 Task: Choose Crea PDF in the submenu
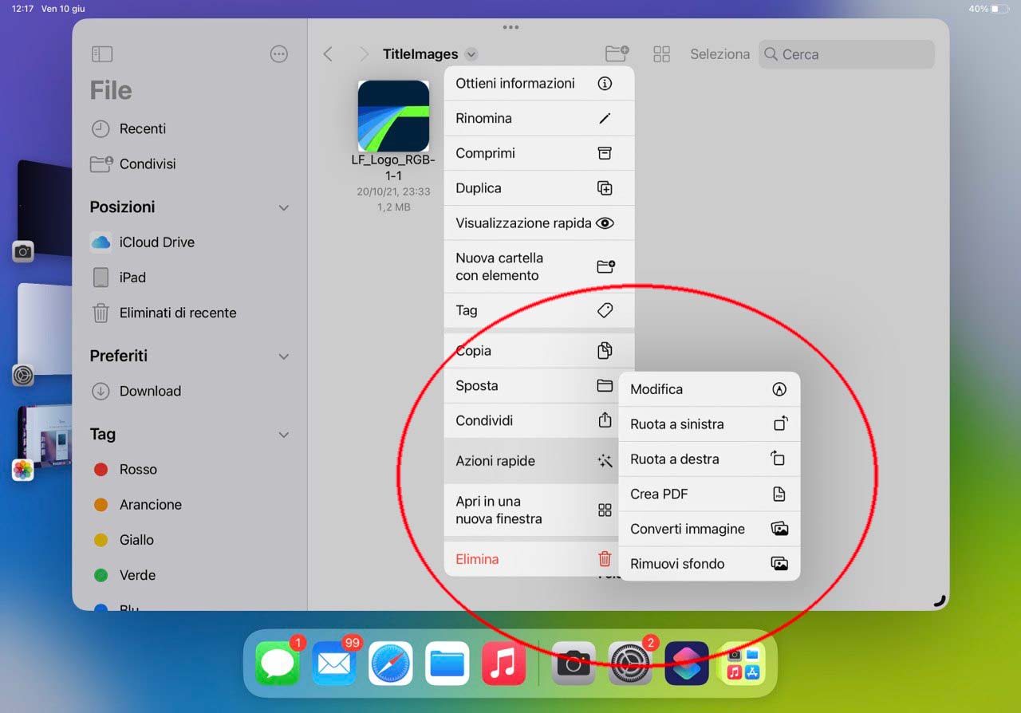pos(709,494)
